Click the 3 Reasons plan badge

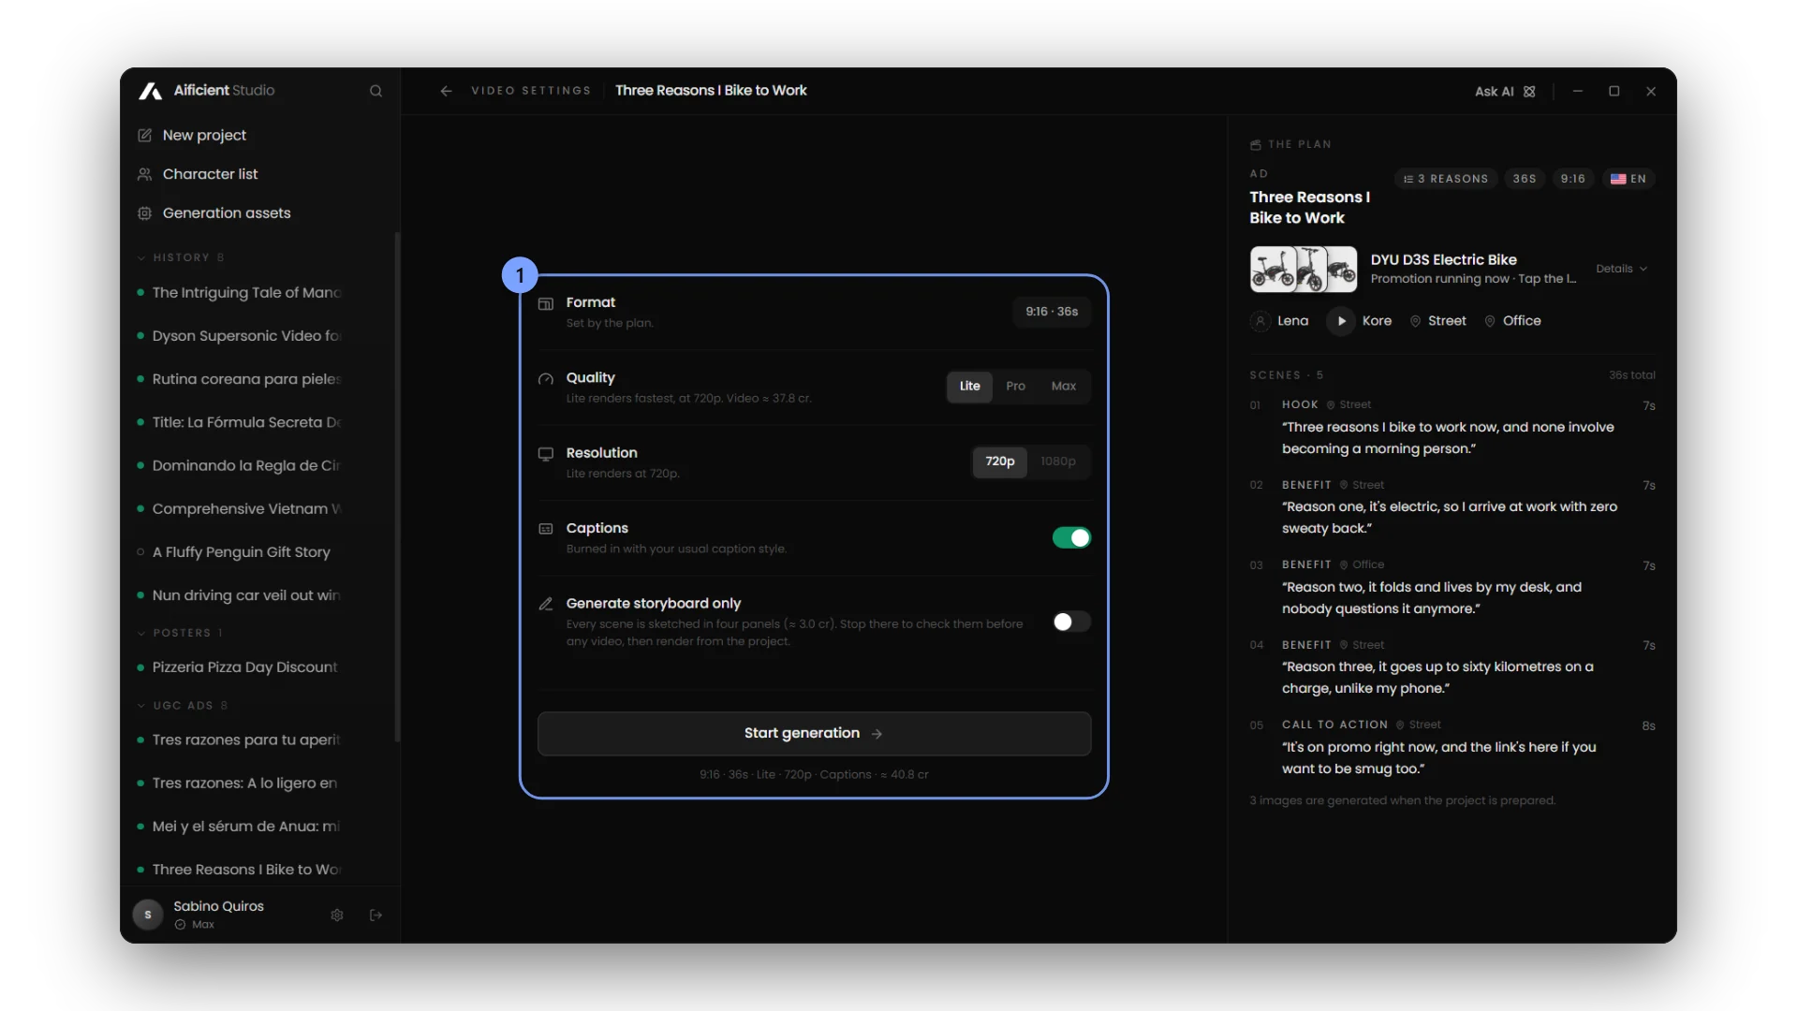(1446, 179)
